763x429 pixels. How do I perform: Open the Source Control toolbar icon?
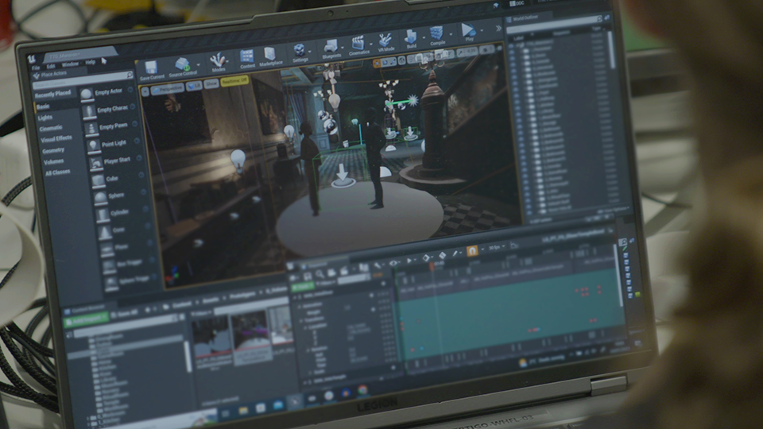(182, 64)
